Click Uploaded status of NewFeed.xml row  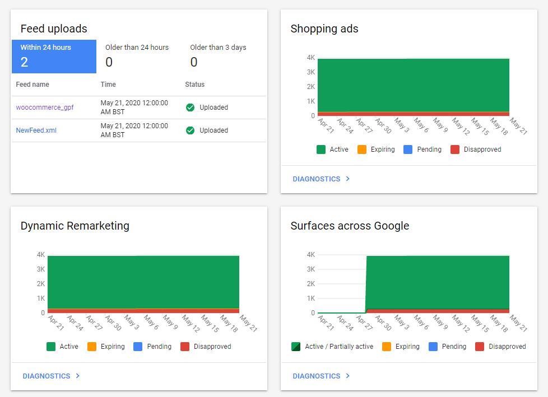pyautogui.click(x=213, y=130)
